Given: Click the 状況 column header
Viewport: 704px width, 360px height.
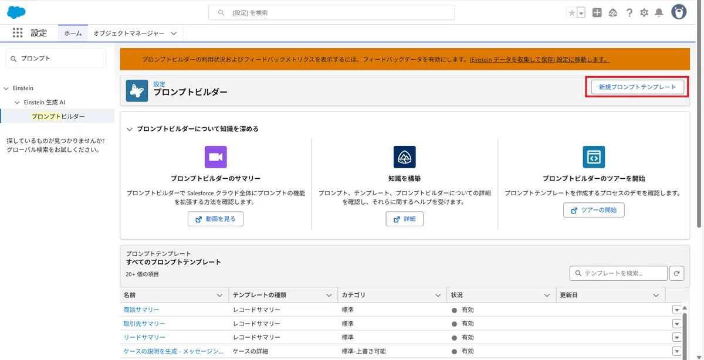Looking at the screenshot, I should point(502,296).
